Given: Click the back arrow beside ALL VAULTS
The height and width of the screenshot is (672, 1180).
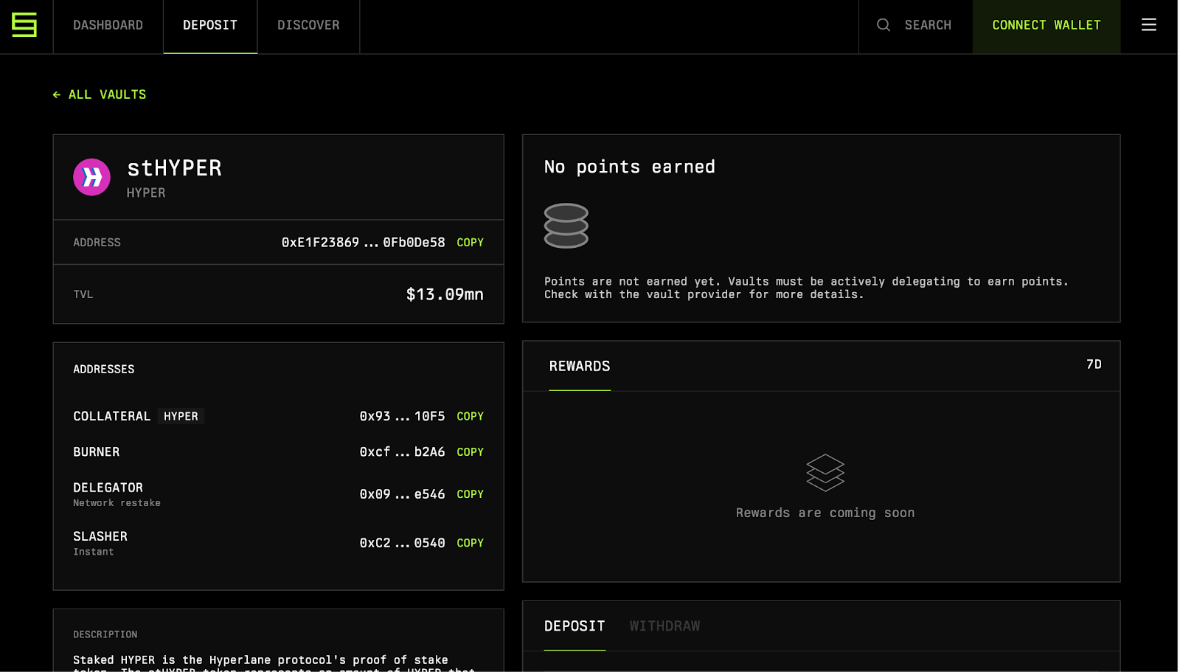Looking at the screenshot, I should [57, 94].
